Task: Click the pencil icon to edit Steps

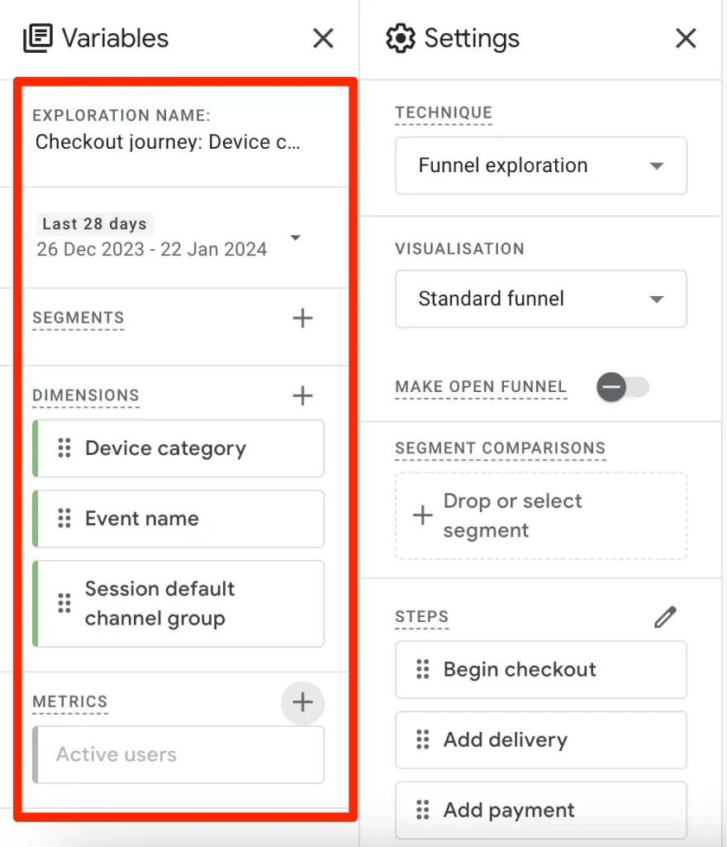Action: (x=665, y=616)
